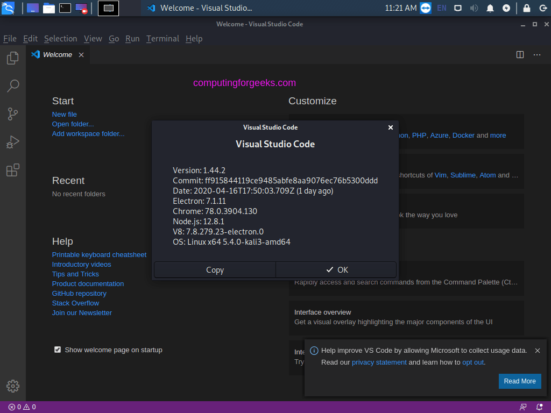Uncheck Show welcome page on startup
The width and height of the screenshot is (551, 413).
pyautogui.click(x=57, y=349)
